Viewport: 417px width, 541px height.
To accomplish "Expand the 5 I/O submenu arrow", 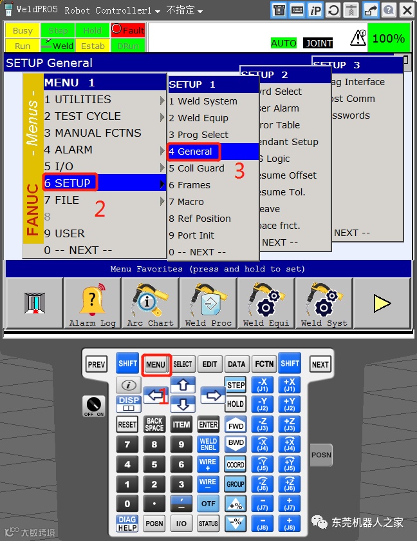I will (162, 167).
